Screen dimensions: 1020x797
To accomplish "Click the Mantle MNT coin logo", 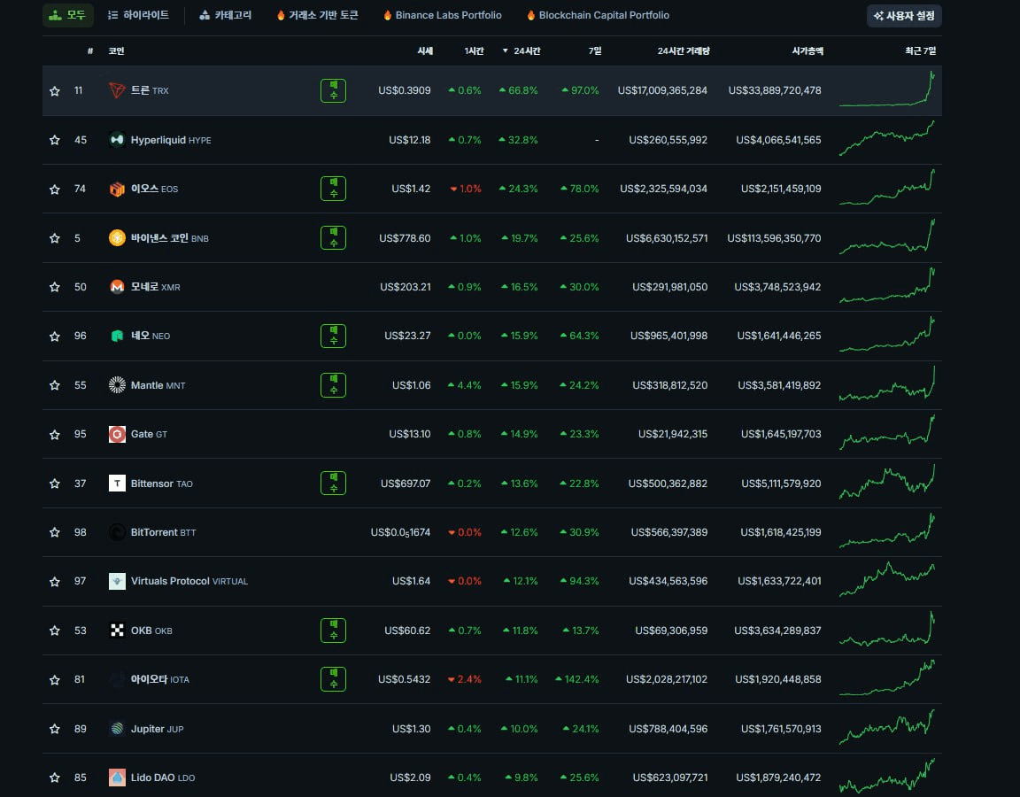I will [x=117, y=385].
